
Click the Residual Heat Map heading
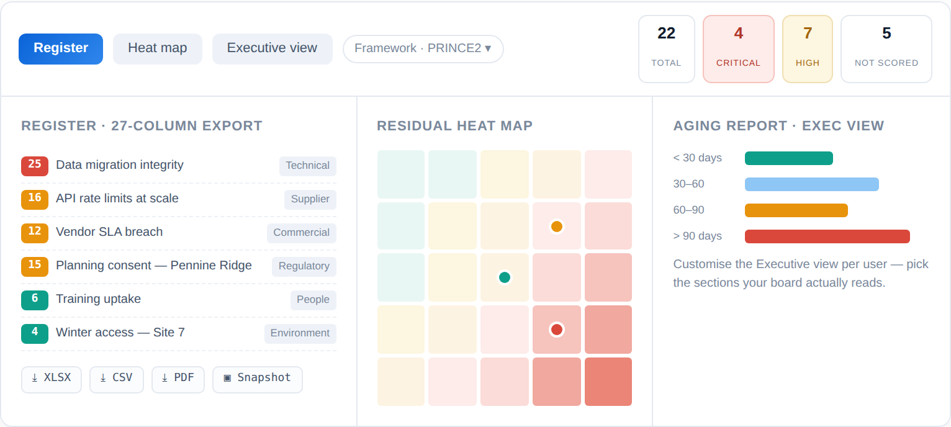[455, 126]
